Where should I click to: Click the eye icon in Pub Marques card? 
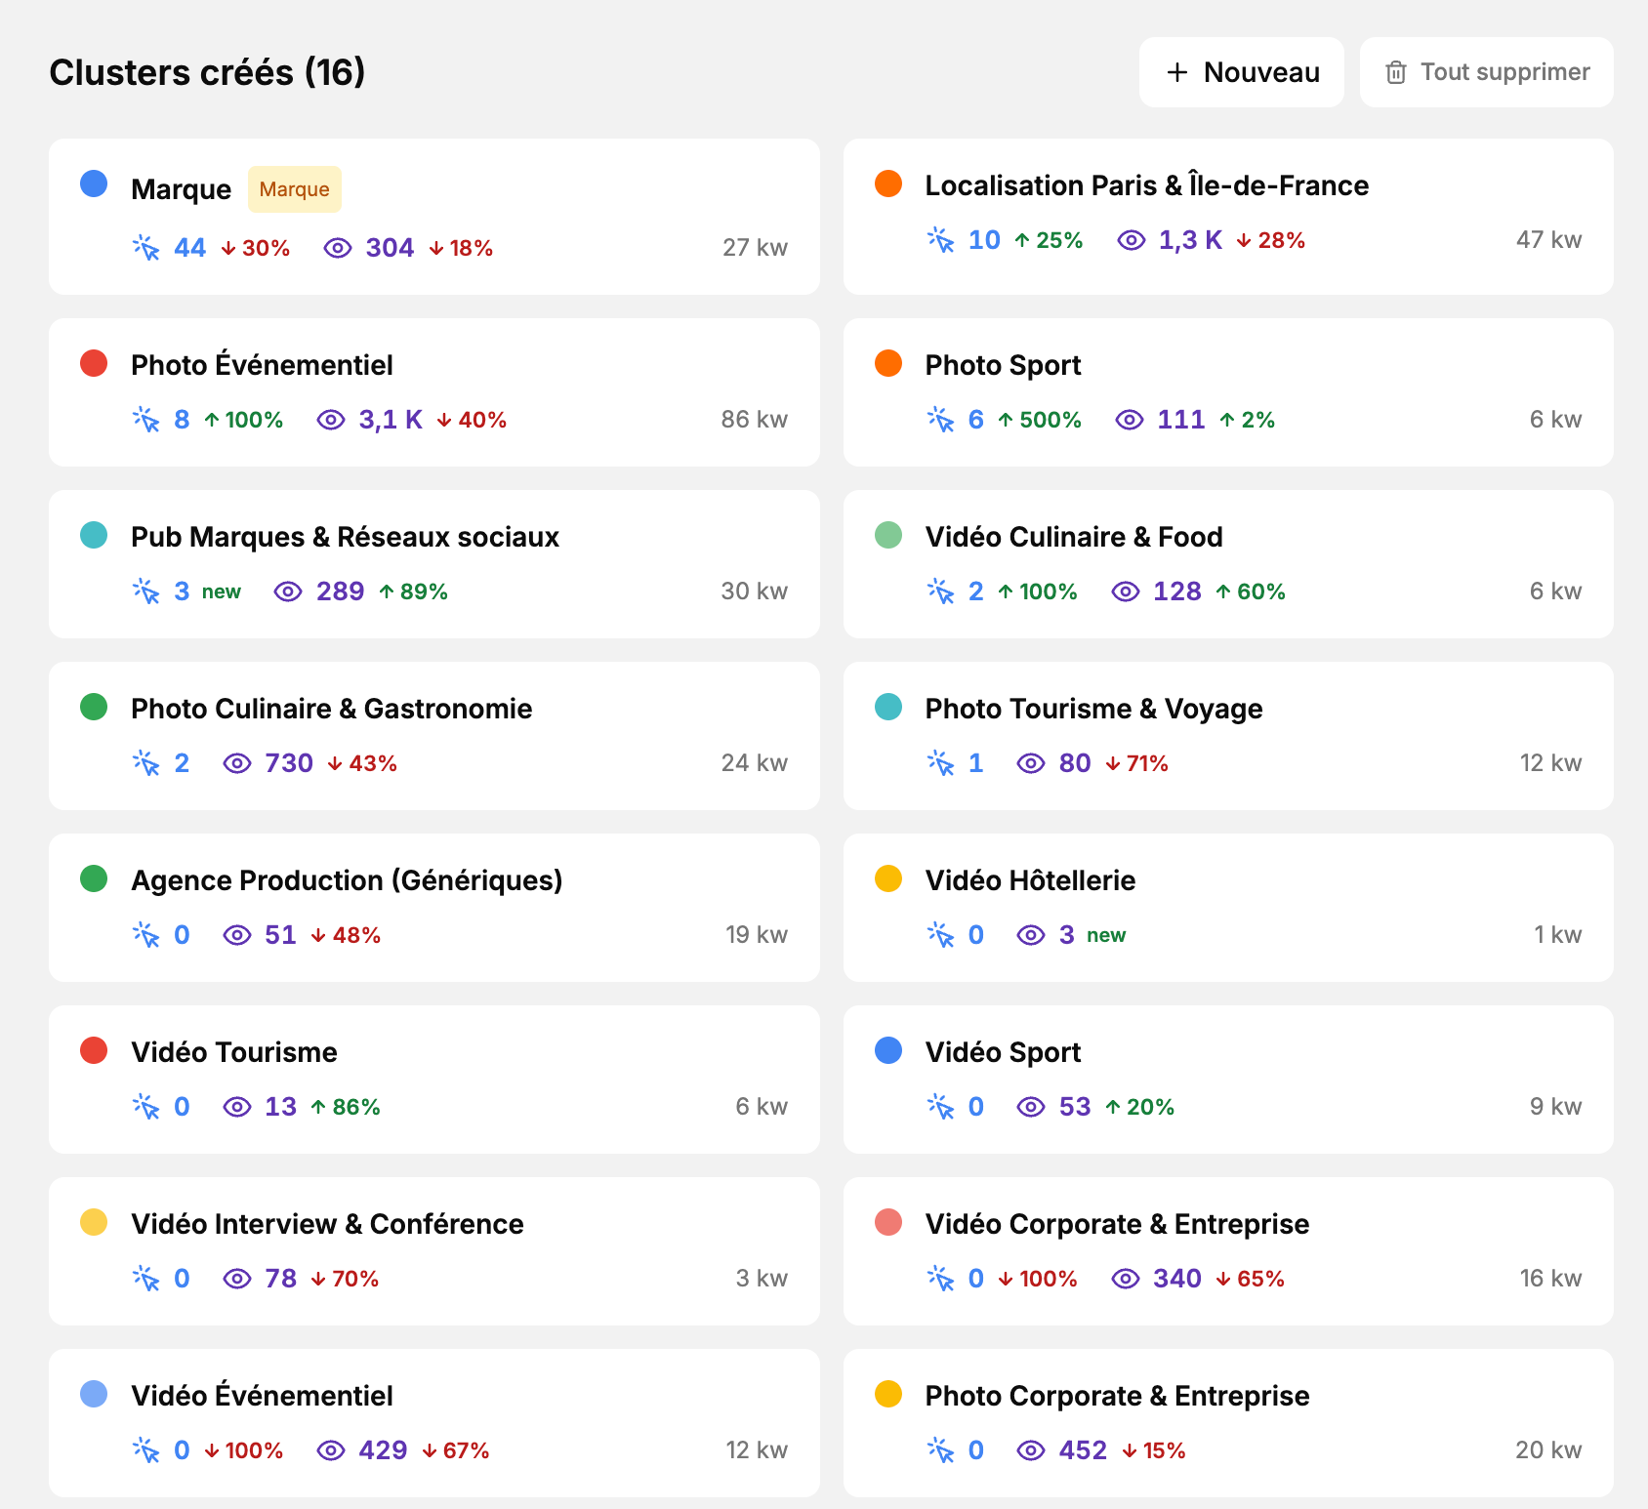pyautogui.click(x=288, y=591)
